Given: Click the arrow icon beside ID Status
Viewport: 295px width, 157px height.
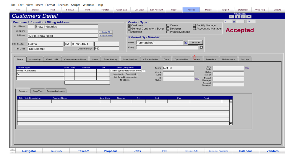Looking at the screenshot, I should click(197, 79).
